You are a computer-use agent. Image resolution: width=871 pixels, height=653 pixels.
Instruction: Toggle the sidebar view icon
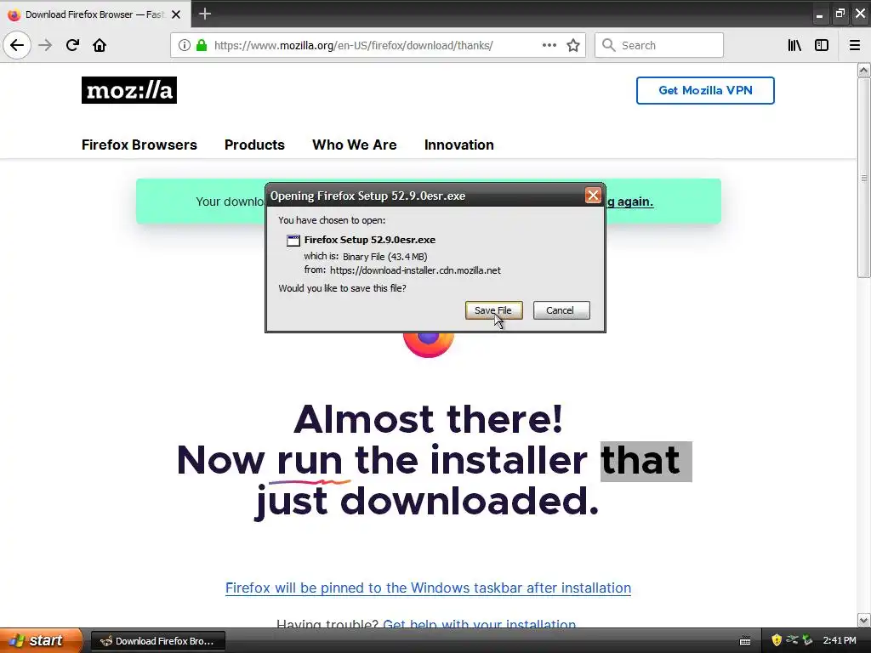822,45
